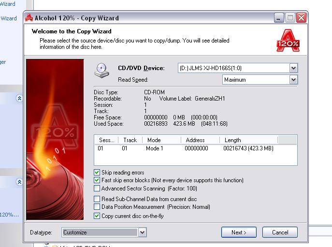332x247 pixels.
Task: Close the Copy Wizard window
Action: 301,18
